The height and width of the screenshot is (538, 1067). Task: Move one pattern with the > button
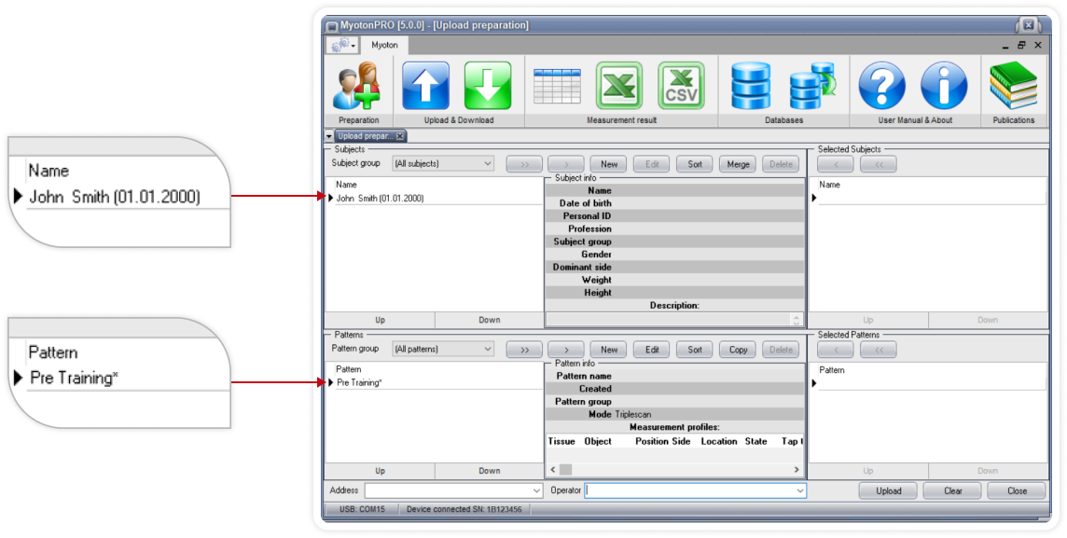(x=566, y=350)
